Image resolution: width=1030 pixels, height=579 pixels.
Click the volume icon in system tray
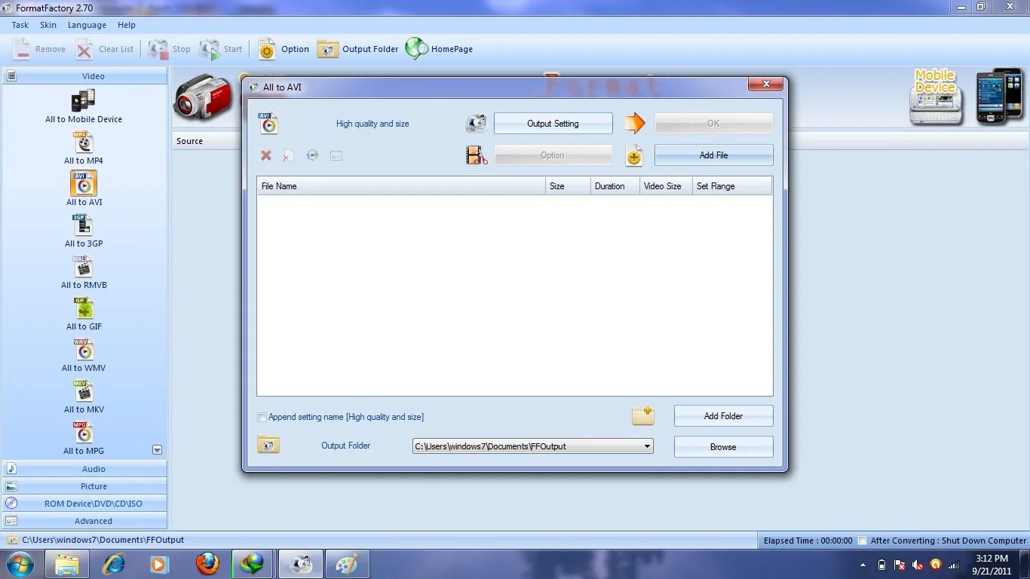(918, 565)
